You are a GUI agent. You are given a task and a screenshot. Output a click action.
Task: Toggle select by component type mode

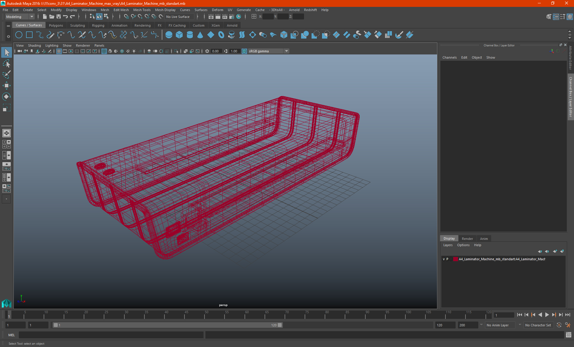point(106,17)
